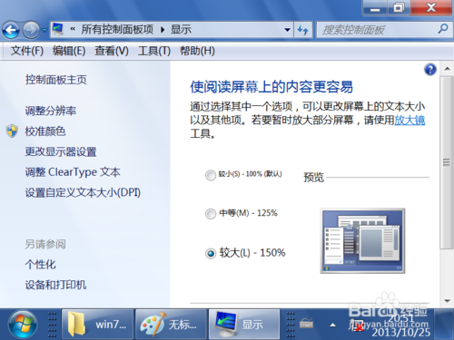
Task: Click the keyboard icon in the tray
Action: pos(306,325)
